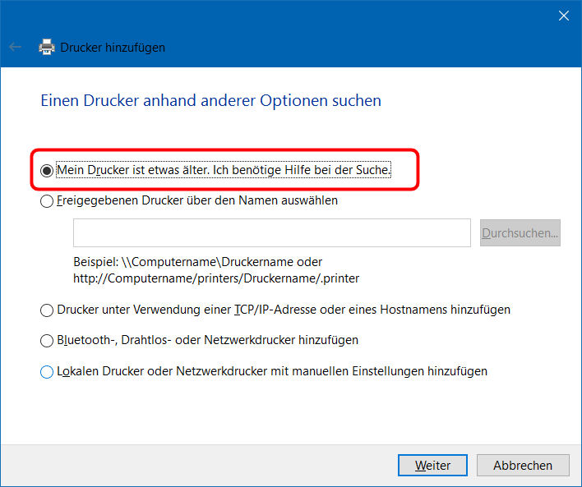The image size is (582, 487).
Task: Click the printer icon in the header
Action: (x=47, y=47)
